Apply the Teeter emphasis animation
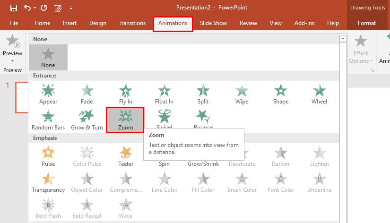This screenshot has width=390, height=223. 125,156
